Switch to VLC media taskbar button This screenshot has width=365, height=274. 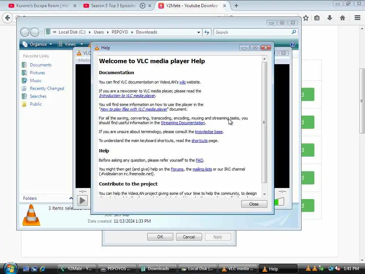point(238,269)
